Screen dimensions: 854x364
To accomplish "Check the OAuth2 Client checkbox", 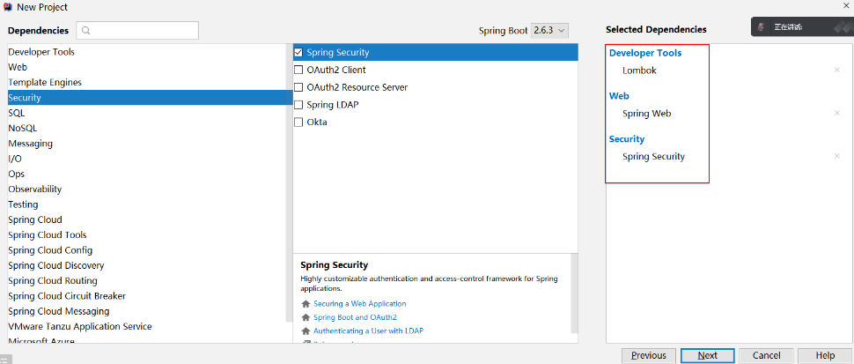I will [x=298, y=70].
